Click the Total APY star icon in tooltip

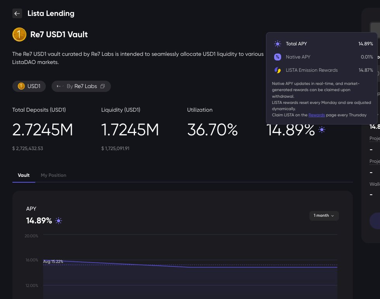pyautogui.click(x=278, y=44)
